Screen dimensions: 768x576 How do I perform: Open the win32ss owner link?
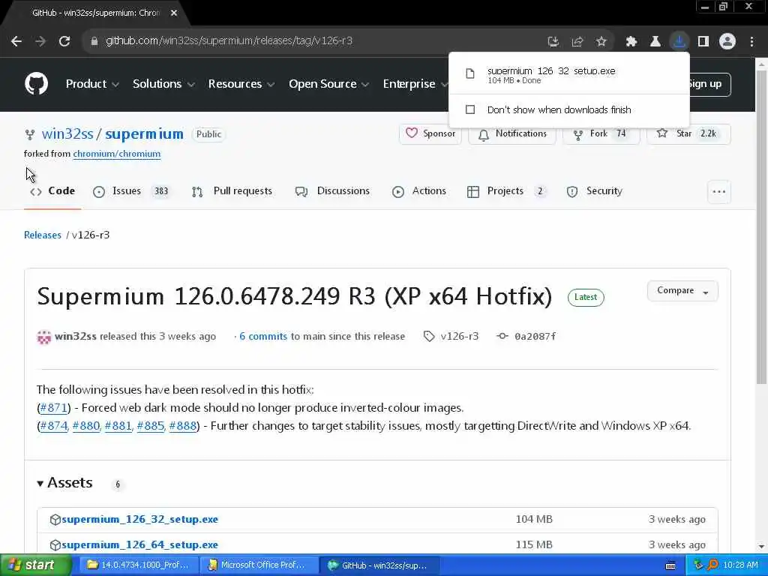[x=67, y=134]
